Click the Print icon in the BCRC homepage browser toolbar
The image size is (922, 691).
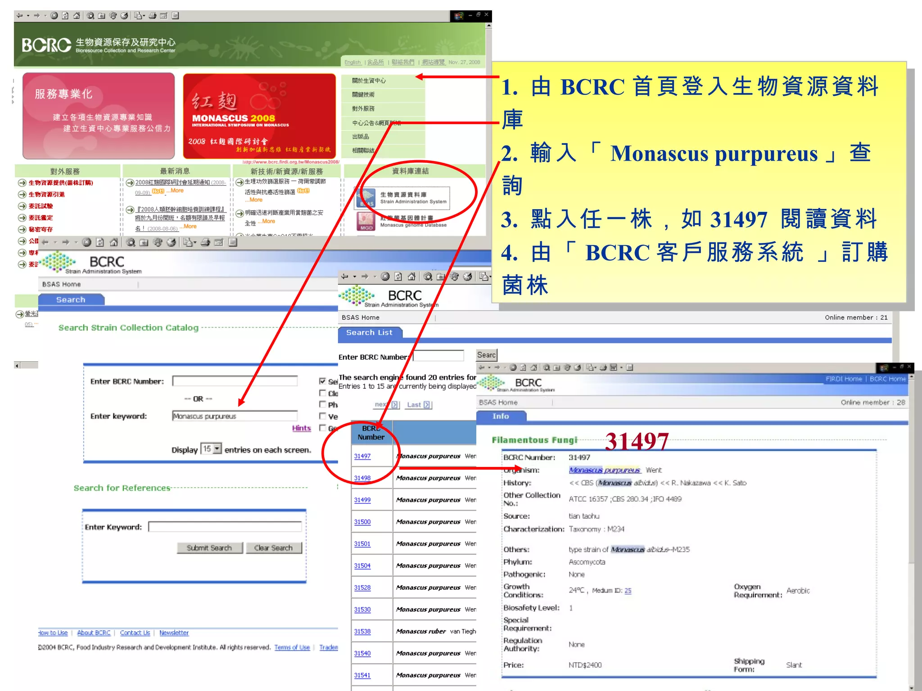(x=153, y=16)
